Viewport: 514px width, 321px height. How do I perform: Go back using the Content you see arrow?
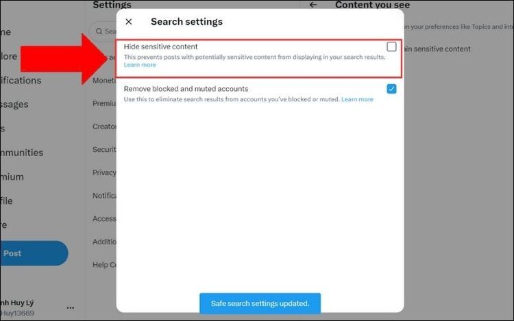313,5
